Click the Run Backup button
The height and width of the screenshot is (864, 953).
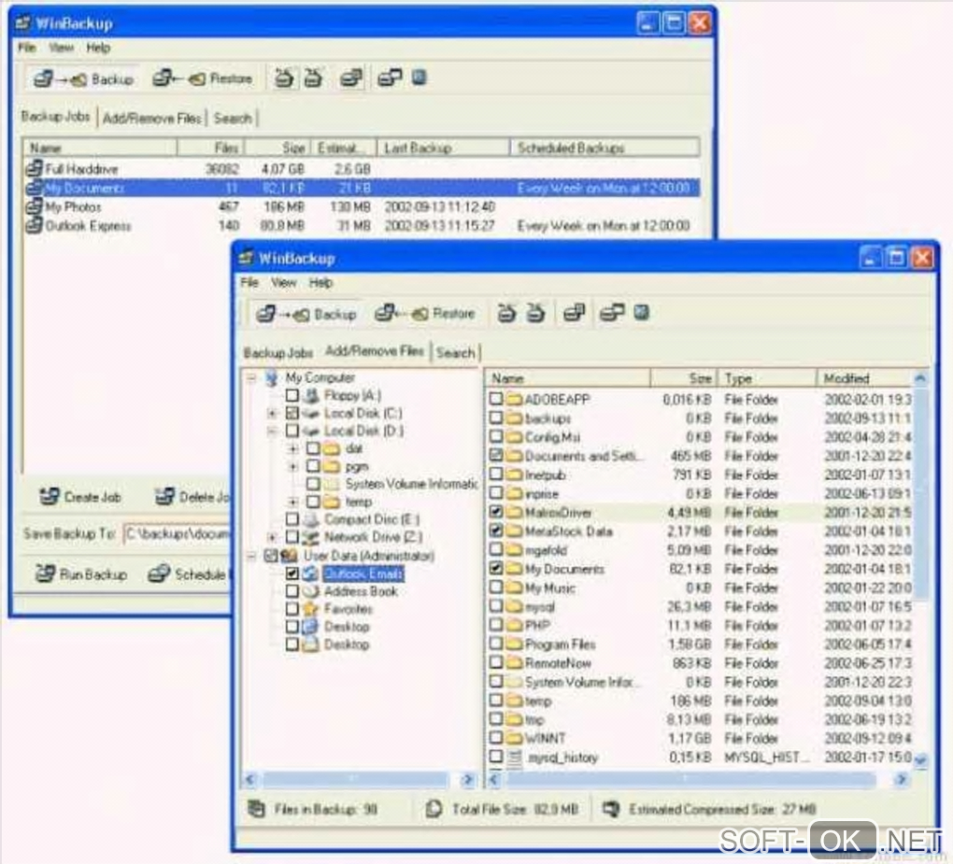pos(81,574)
